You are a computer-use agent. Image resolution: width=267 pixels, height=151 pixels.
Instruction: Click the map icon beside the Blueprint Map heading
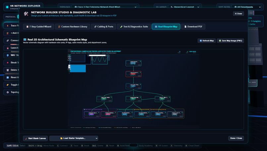(25, 40)
